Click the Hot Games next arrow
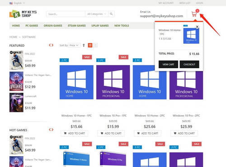Screen dimensions: 226x167 pyautogui.click(x=52, y=130)
